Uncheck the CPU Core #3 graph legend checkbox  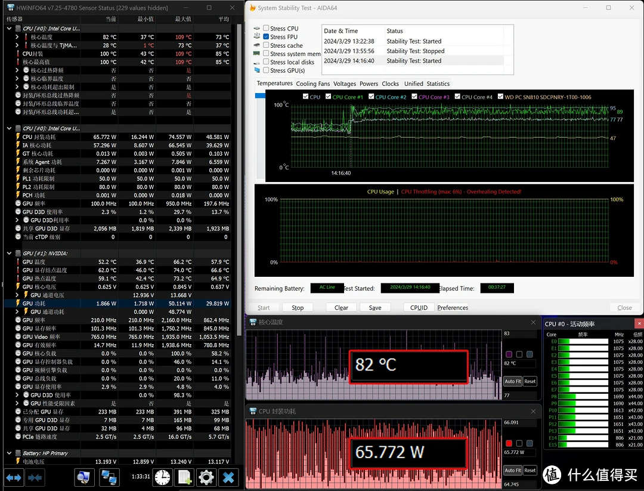pyautogui.click(x=414, y=97)
